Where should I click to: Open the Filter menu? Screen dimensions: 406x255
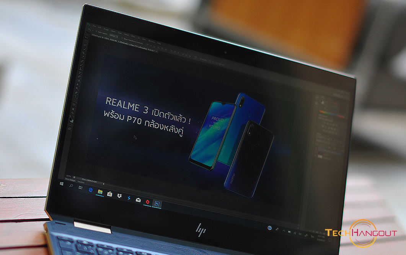[x=133, y=36]
